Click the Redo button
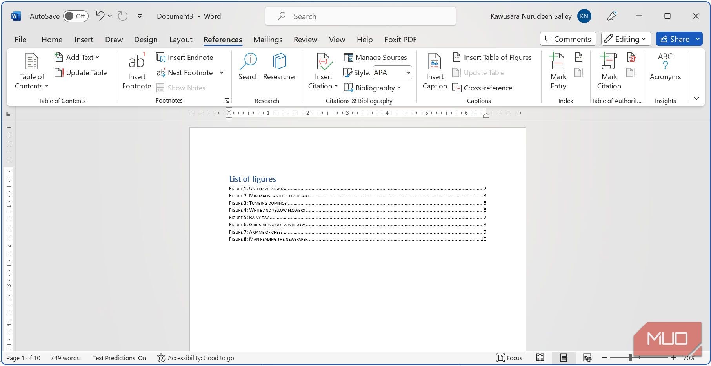Image resolution: width=711 pixels, height=366 pixels. (x=123, y=16)
